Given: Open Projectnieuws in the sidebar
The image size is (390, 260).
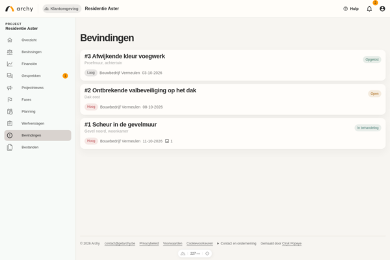Looking at the screenshot, I should (x=38, y=88).
